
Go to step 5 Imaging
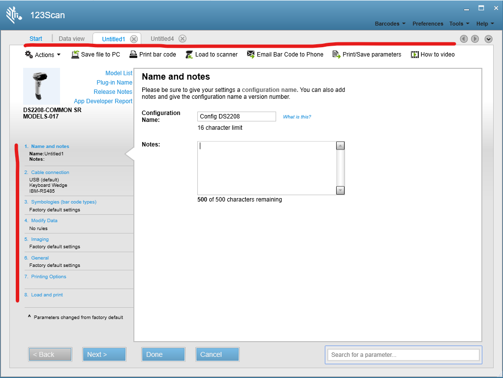pyautogui.click(x=40, y=239)
